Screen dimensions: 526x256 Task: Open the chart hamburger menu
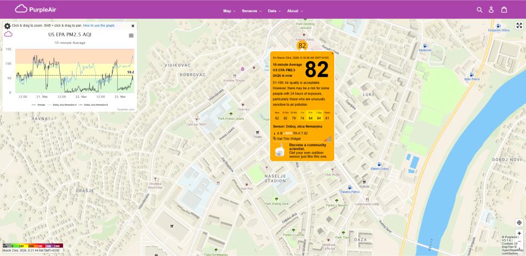click(x=131, y=36)
